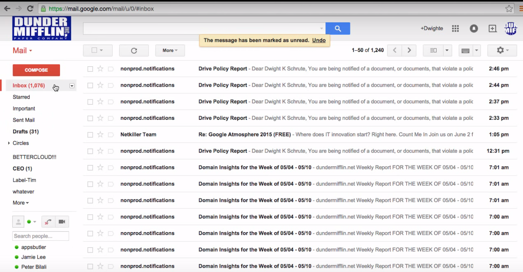Switch to the Sent Mail folder
The image size is (523, 272).
click(x=23, y=120)
